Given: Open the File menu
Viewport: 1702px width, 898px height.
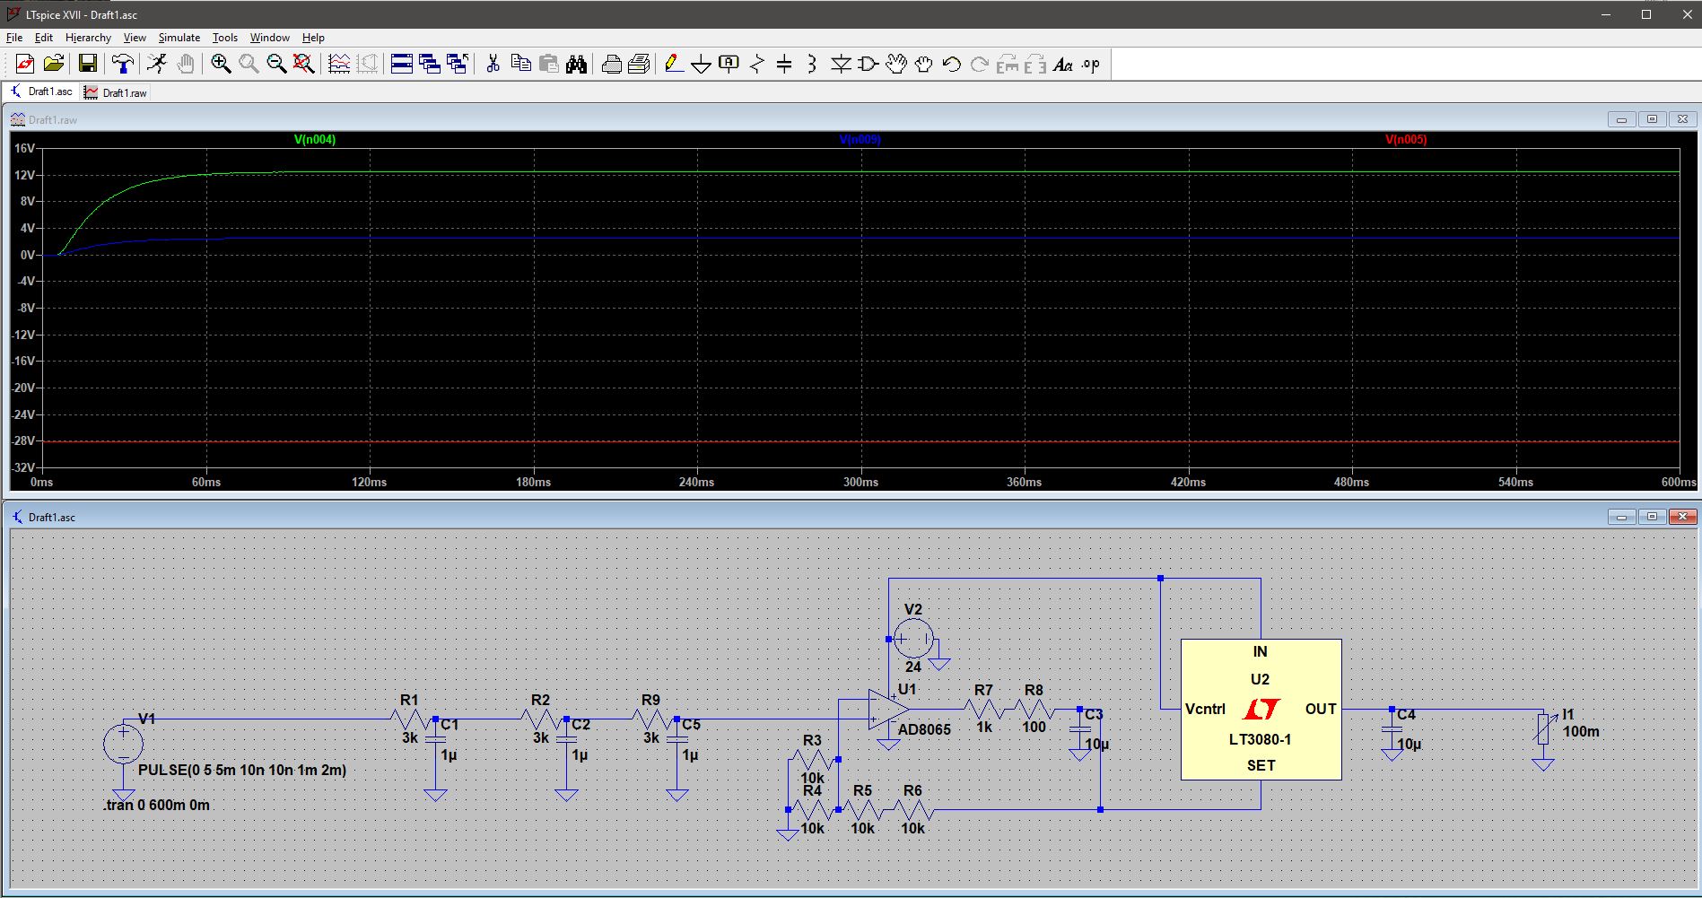Looking at the screenshot, I should pyautogui.click(x=14, y=38).
